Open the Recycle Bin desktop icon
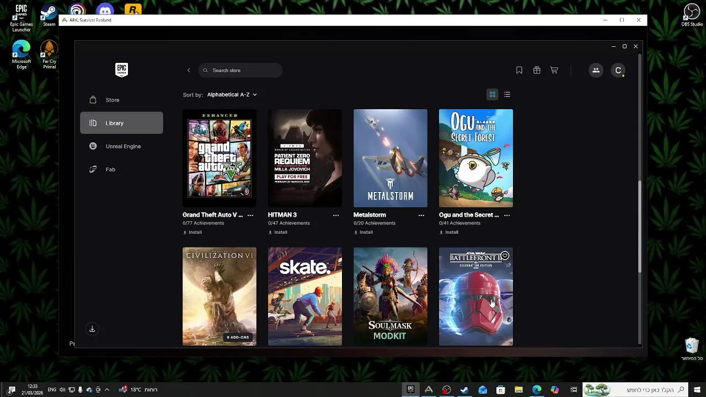706x397 pixels. pyautogui.click(x=692, y=349)
